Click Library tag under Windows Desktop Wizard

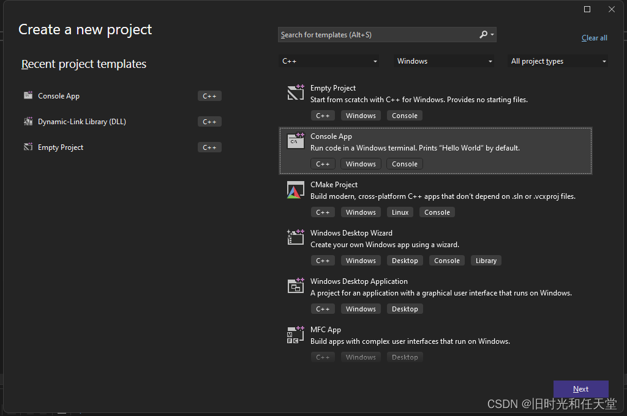click(x=486, y=261)
